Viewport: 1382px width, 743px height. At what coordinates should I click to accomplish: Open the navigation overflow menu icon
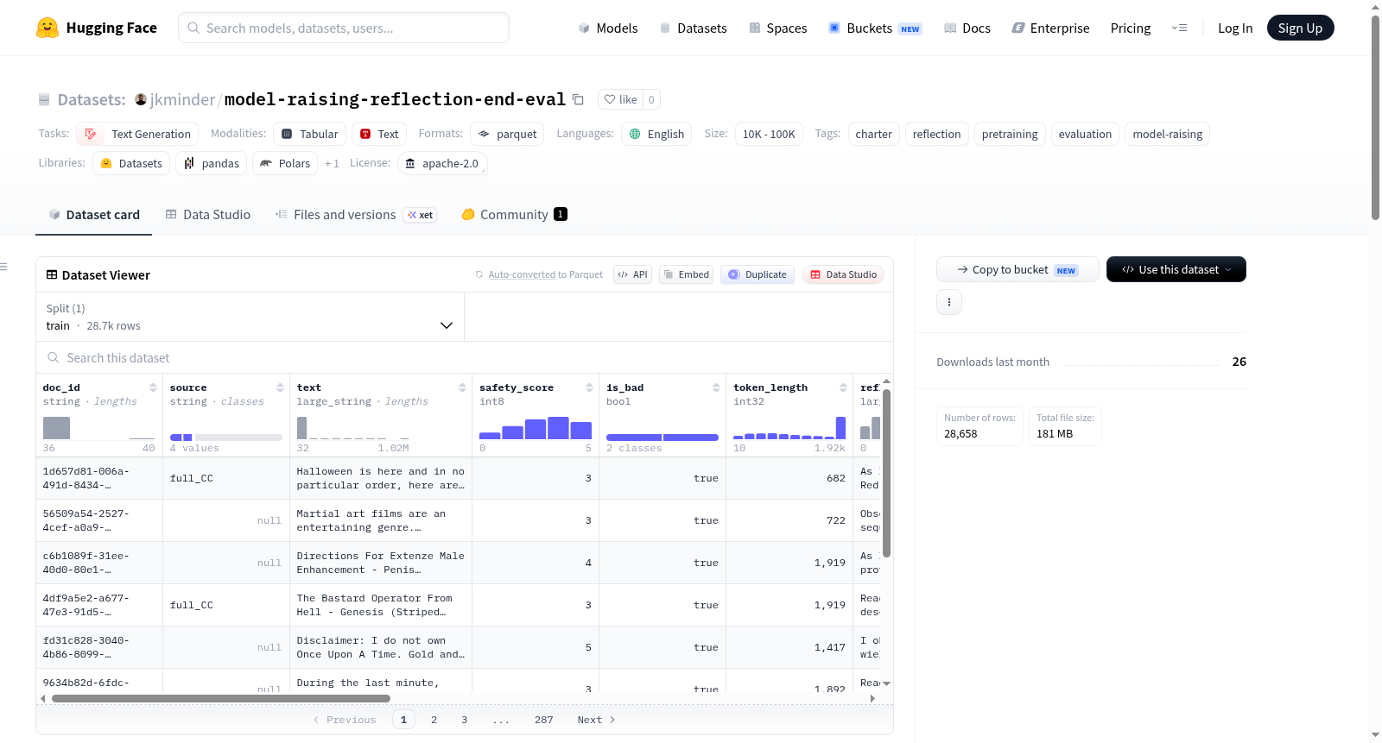[x=1179, y=28]
